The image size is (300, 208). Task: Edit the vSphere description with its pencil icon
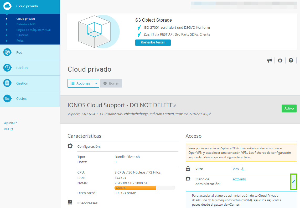coord(210,114)
